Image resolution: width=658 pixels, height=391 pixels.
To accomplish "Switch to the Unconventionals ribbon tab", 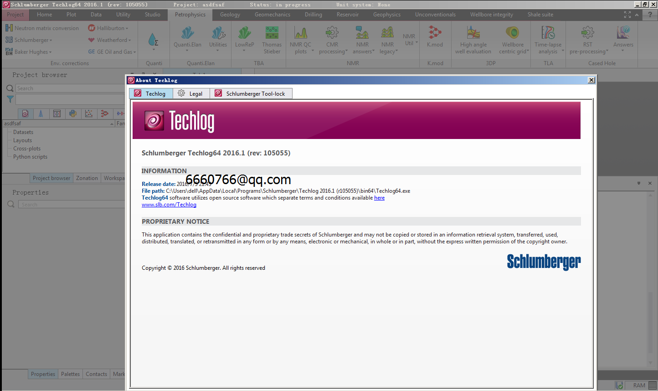I will pos(435,15).
